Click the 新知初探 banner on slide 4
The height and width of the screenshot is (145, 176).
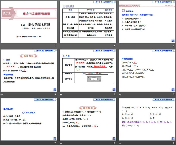click(x=29, y=56)
